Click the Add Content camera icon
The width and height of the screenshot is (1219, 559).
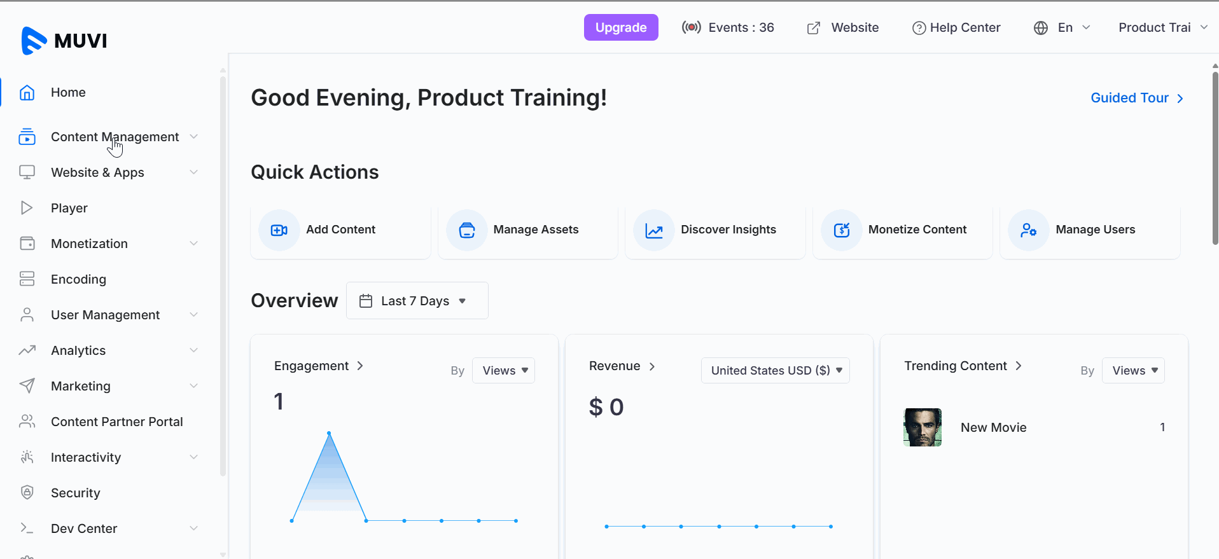tap(279, 230)
